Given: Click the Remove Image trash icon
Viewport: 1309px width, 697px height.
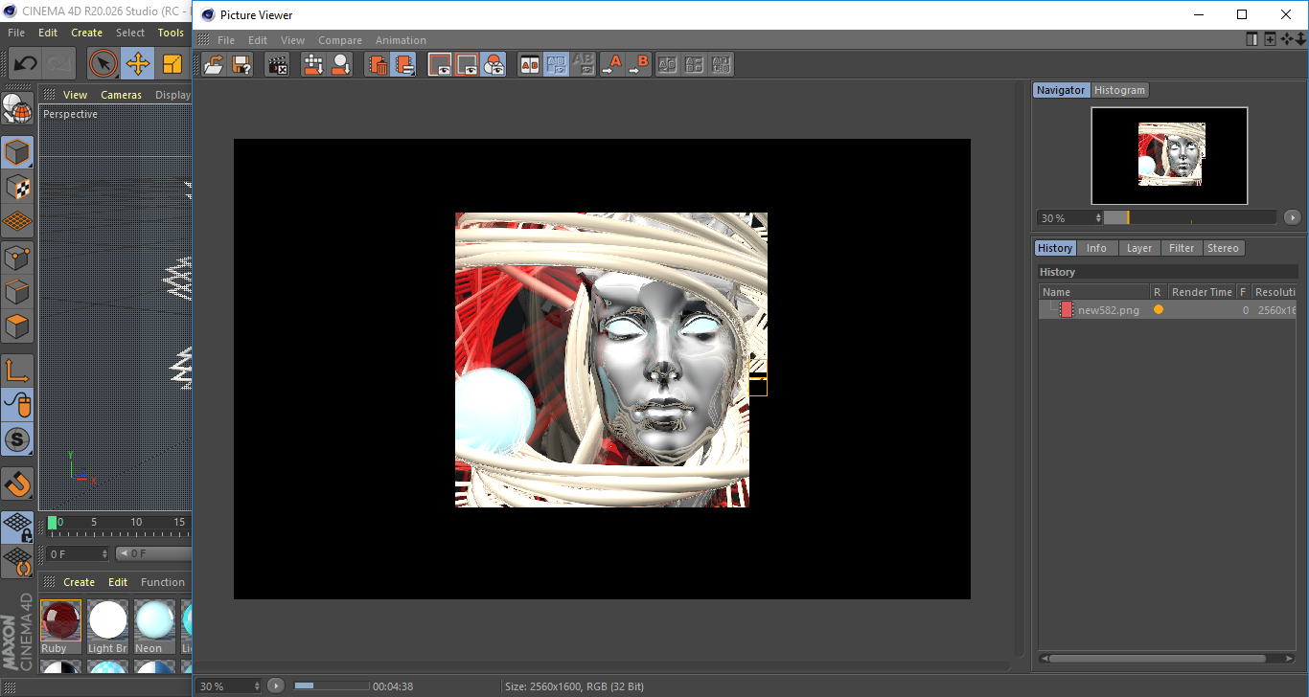Looking at the screenshot, I should click(378, 64).
